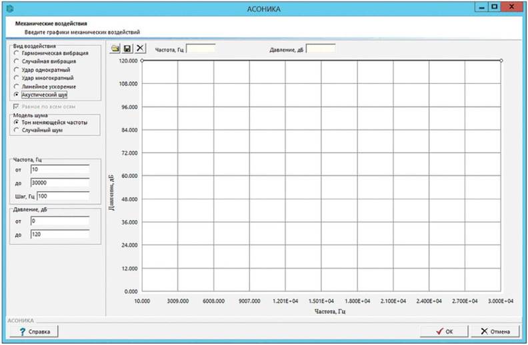The image size is (528, 345).
Task: Pick the Удар многократный radio button
Action: 17,78
